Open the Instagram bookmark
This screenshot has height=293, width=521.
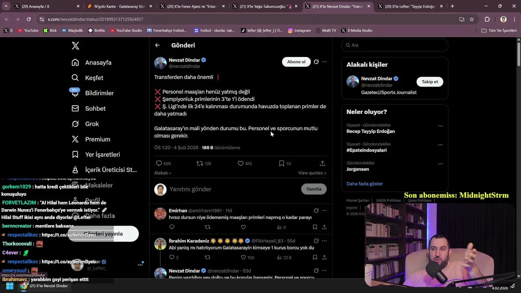click(299, 31)
